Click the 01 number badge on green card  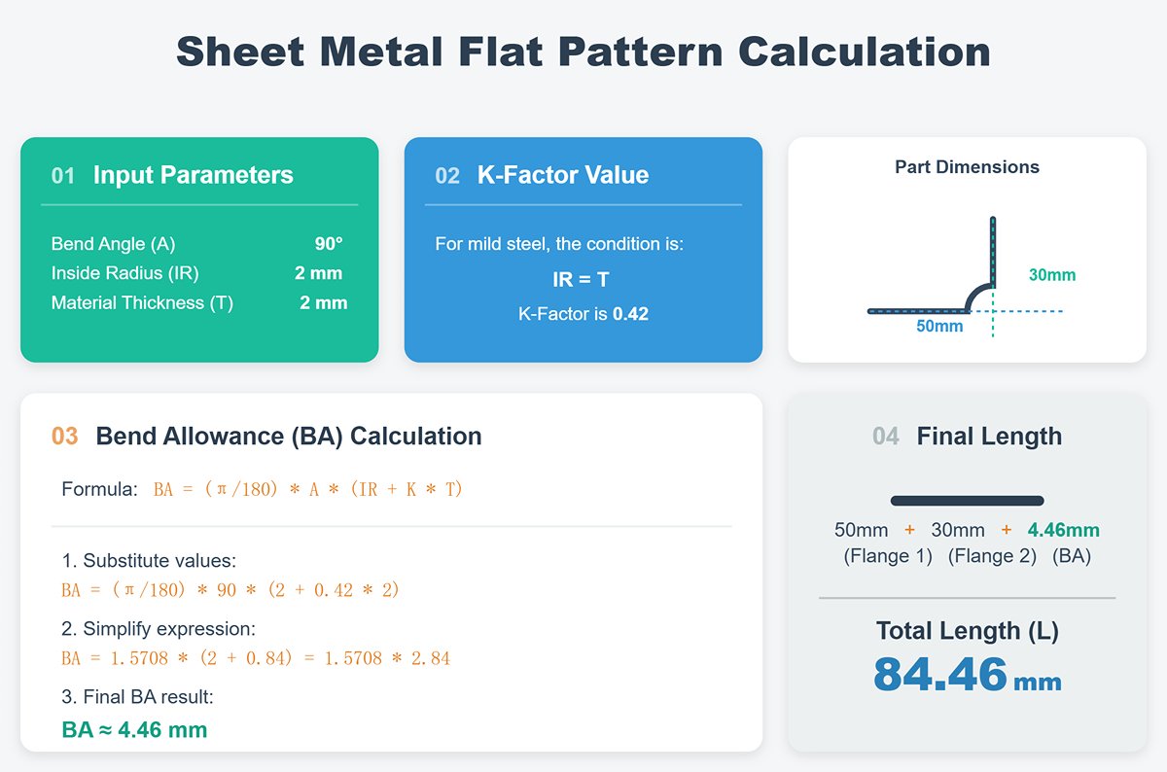coord(63,176)
